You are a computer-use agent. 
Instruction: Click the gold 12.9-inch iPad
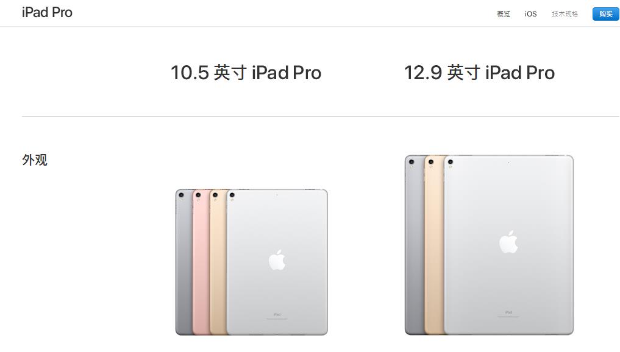click(434, 245)
